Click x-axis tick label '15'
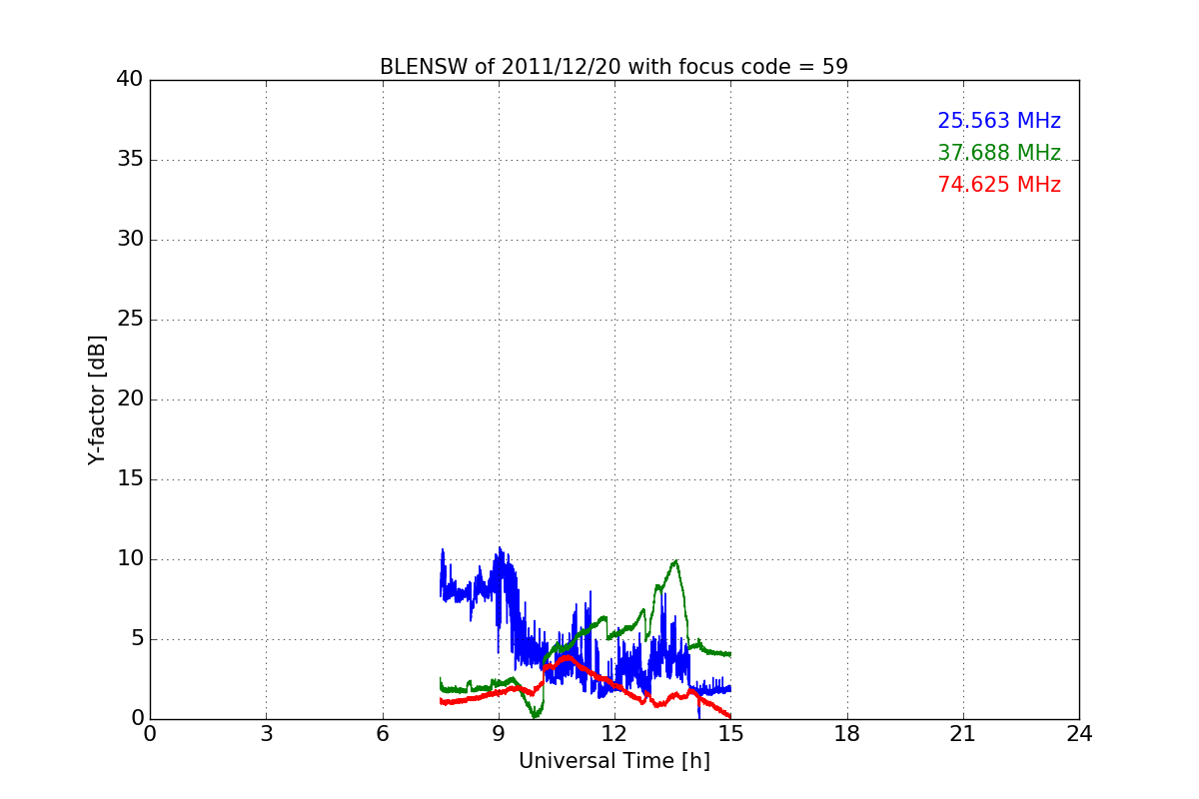The width and height of the screenshot is (1199, 799). pos(730,734)
